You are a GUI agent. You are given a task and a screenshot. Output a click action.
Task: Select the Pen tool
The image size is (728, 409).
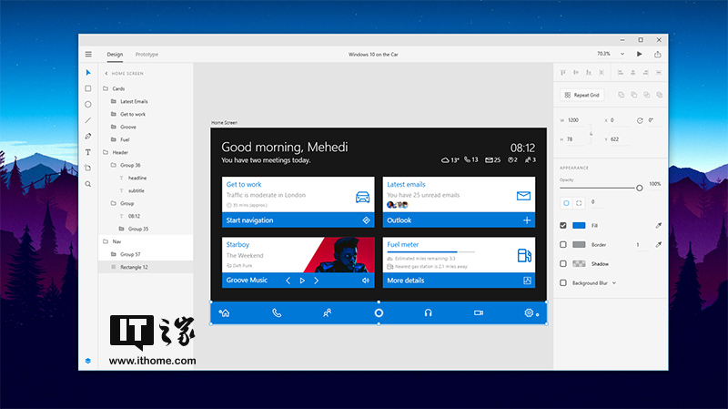(x=87, y=136)
